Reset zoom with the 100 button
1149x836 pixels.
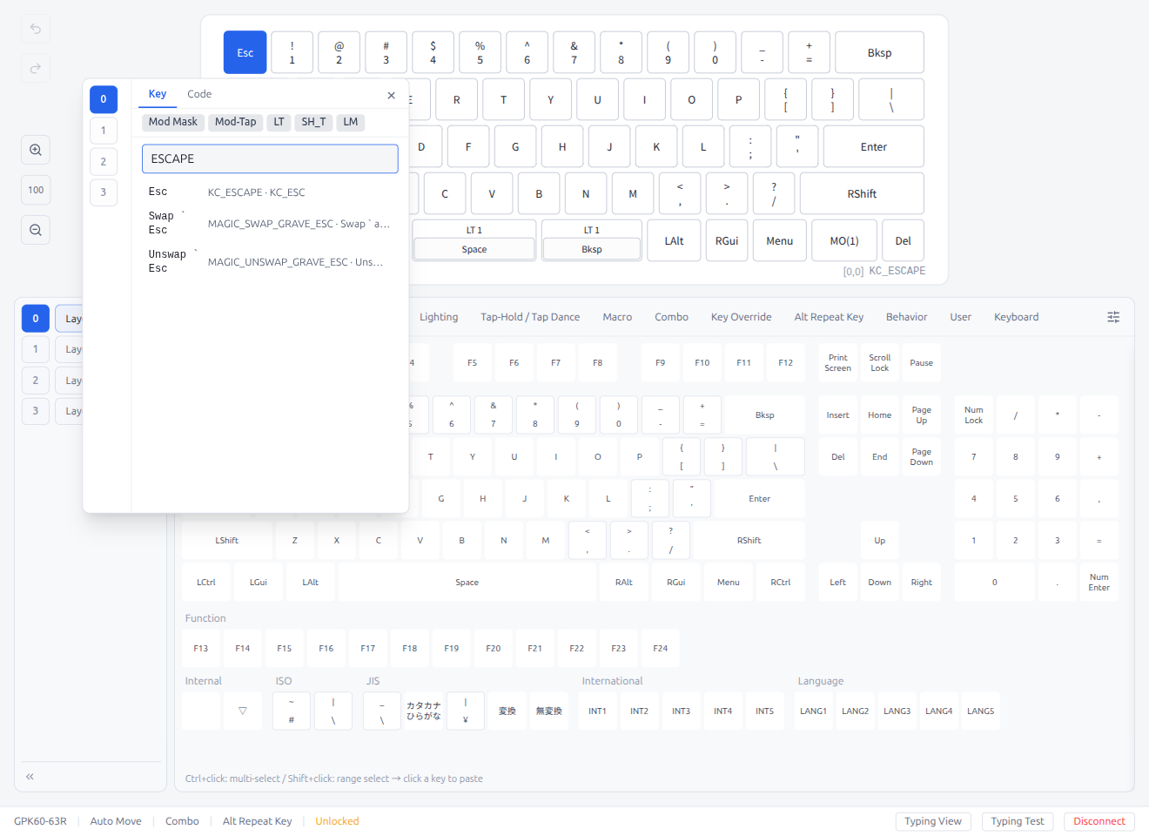click(36, 190)
